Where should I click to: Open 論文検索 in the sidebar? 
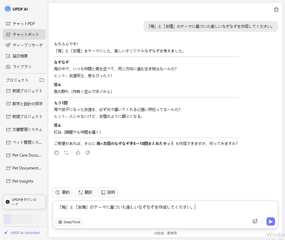24,56
